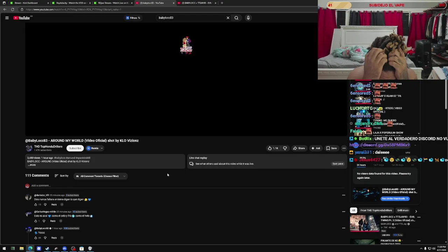Select the 24 hours stats tab
The height and width of the screenshot is (252, 448).
coord(361,165)
